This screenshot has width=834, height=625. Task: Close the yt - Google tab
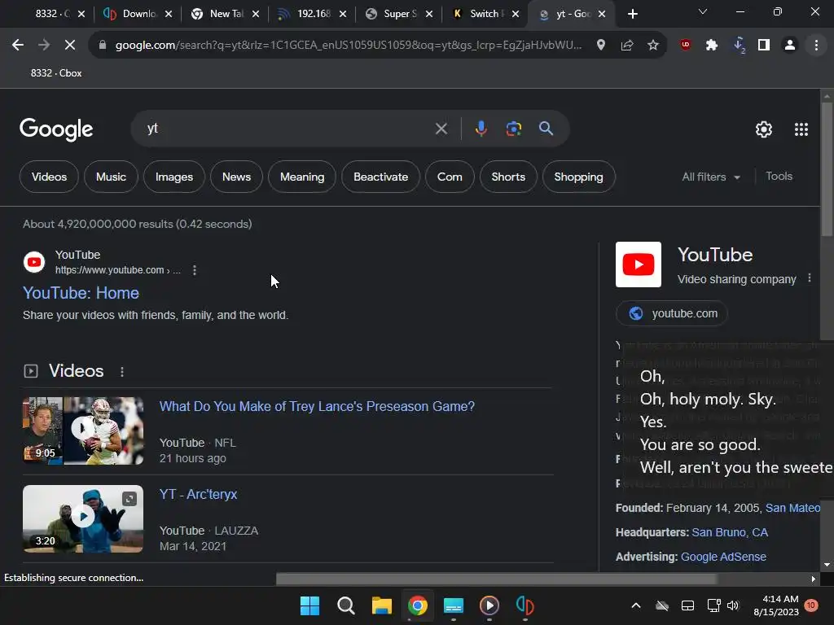pos(602,14)
